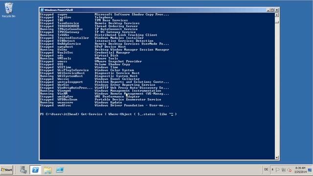
Task: Click the Windows PowerShell title bar text
Action: (x=59, y=10)
